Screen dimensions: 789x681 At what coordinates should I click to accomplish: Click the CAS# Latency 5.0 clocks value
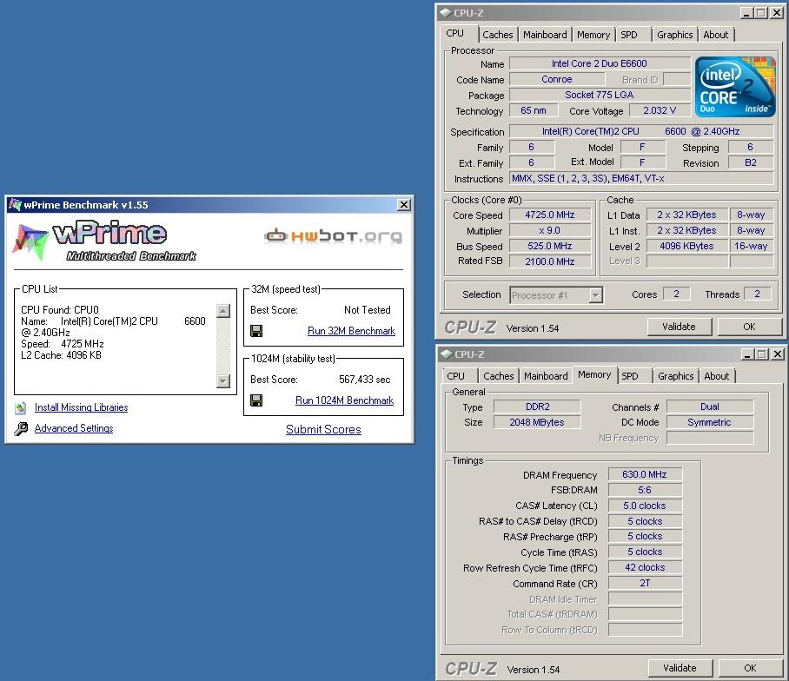[x=645, y=506]
